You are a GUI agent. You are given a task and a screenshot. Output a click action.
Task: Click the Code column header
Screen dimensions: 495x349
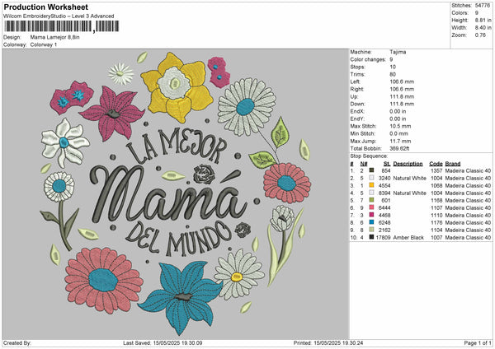tap(436, 162)
